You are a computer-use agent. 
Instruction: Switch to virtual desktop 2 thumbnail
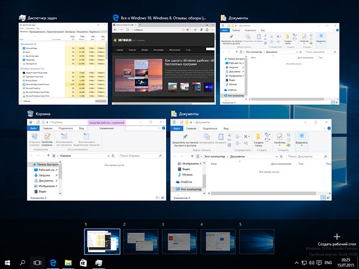[x=141, y=242]
